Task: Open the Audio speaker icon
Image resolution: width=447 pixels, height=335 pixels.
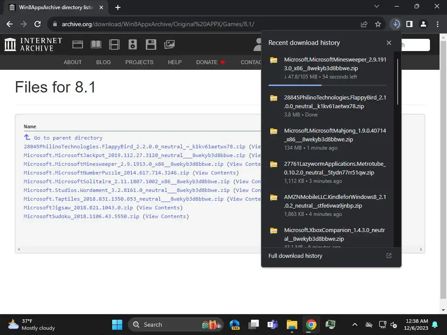Action: pos(133,44)
